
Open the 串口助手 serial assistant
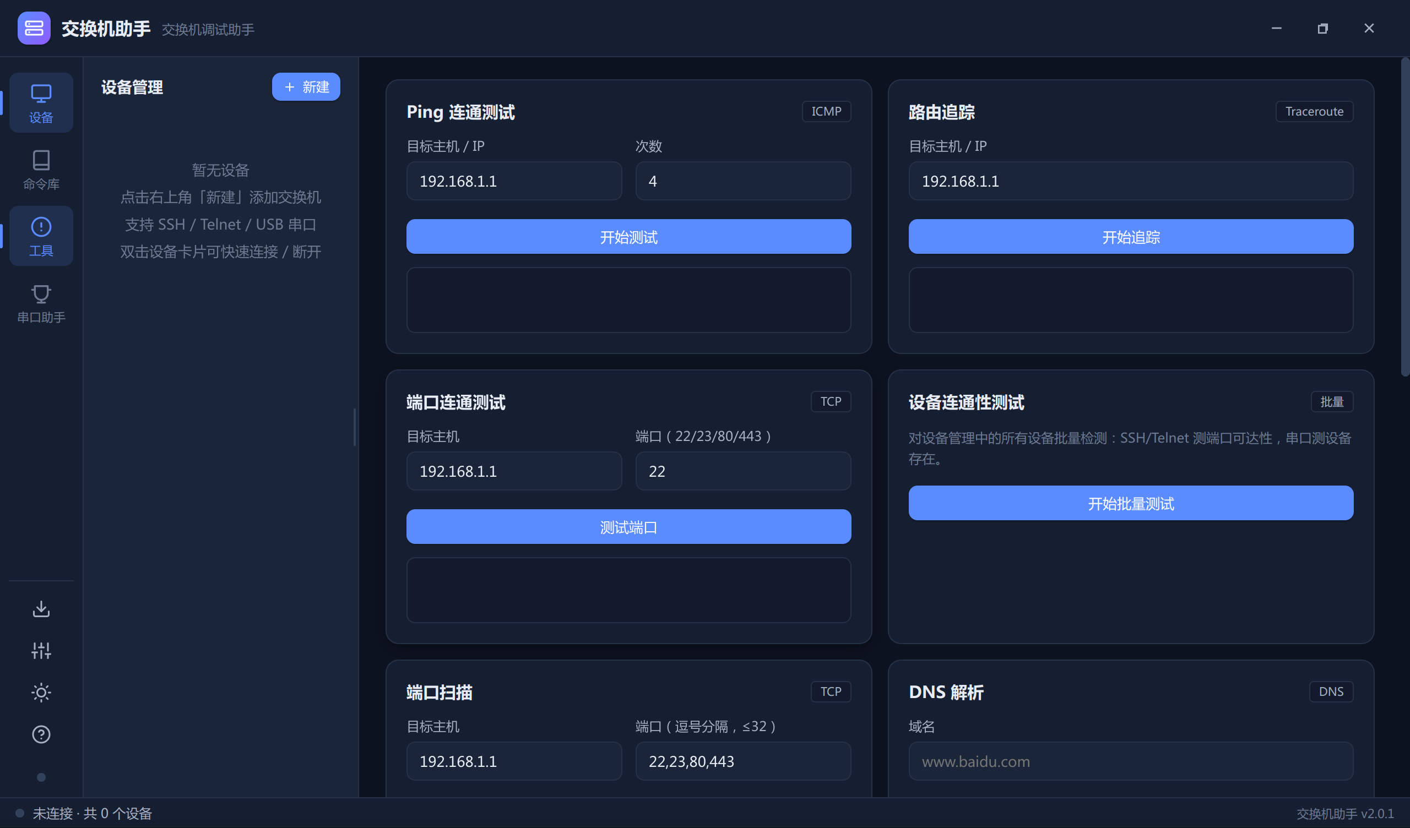[x=41, y=303]
